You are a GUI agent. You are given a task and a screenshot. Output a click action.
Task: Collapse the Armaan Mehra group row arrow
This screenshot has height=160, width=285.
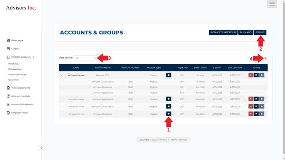point(61,75)
